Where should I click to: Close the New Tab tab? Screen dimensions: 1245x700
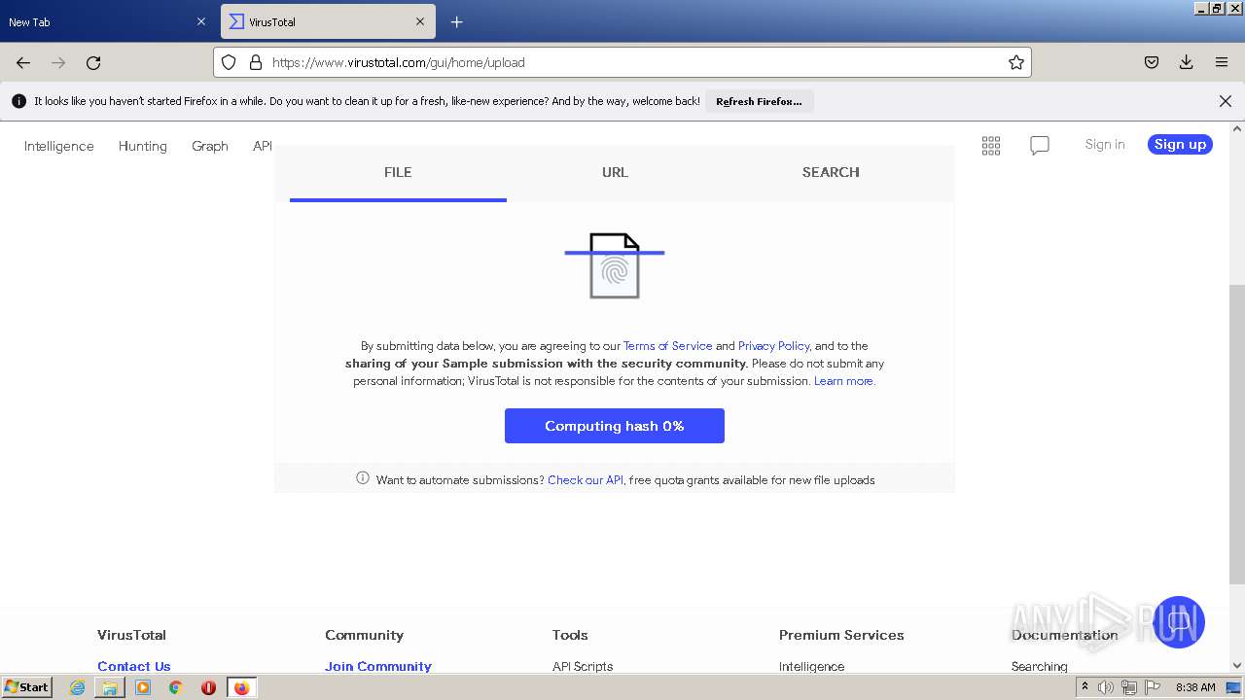pos(201,21)
